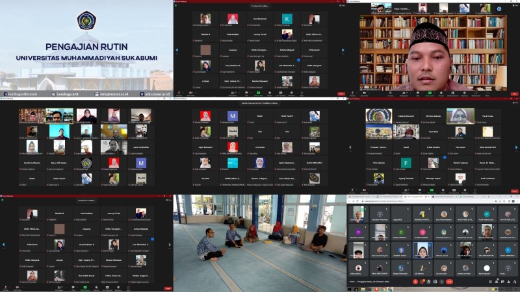Viewport: 520px width, 292px height.
Task: Show previous gallery page in Zoom window with K tile
Action: [177, 49]
